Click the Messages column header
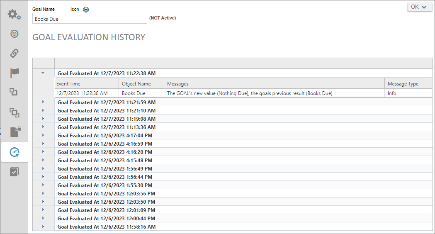This screenshot has height=234, width=435. [x=274, y=84]
